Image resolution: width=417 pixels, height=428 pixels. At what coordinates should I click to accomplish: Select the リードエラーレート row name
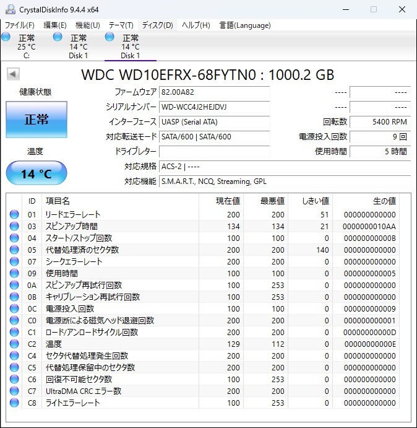(x=73, y=214)
